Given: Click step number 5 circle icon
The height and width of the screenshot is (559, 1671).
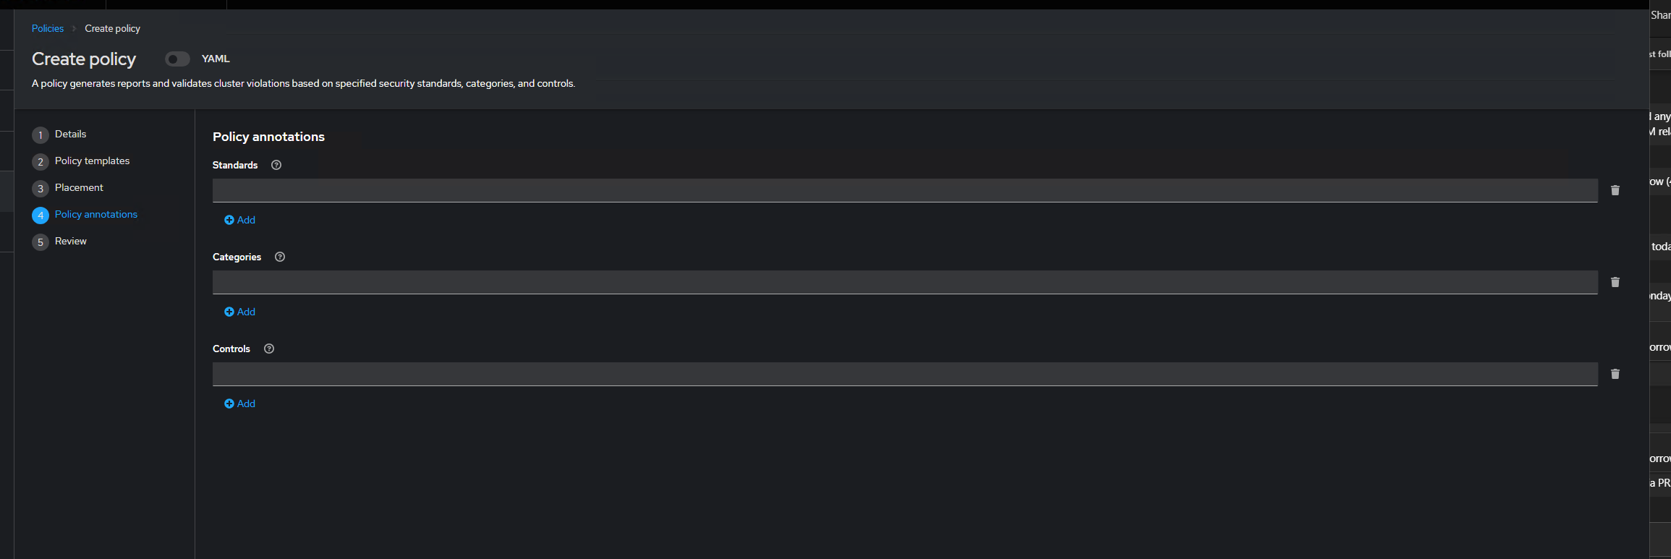Looking at the screenshot, I should click(41, 242).
